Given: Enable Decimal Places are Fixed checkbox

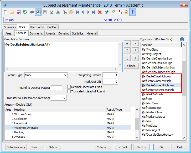Looking at the screenshot, I should click(x=69, y=87).
